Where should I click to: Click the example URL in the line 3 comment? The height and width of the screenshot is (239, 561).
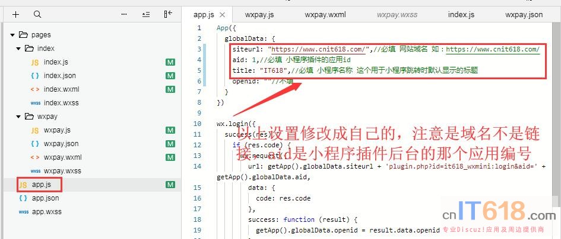click(x=493, y=49)
